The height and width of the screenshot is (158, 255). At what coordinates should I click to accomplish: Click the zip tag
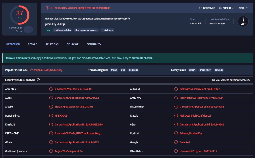[x=48, y=30]
